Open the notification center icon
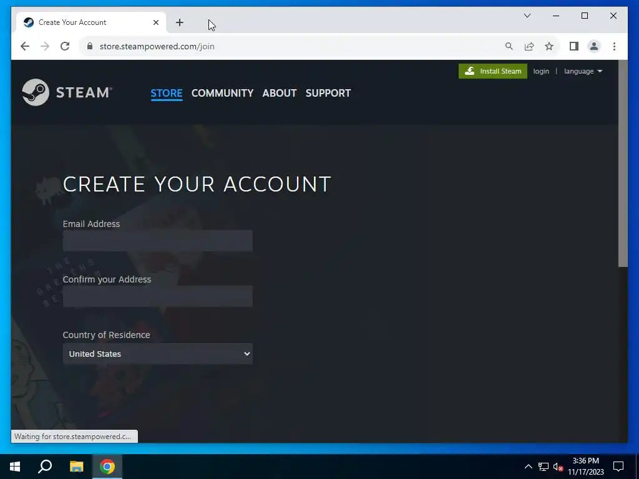 click(x=618, y=467)
